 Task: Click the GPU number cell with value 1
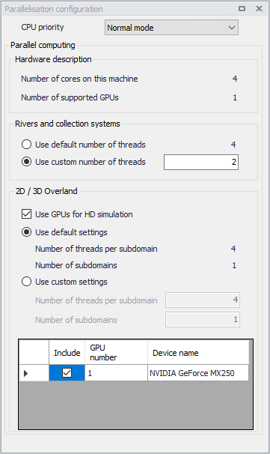[x=116, y=373]
